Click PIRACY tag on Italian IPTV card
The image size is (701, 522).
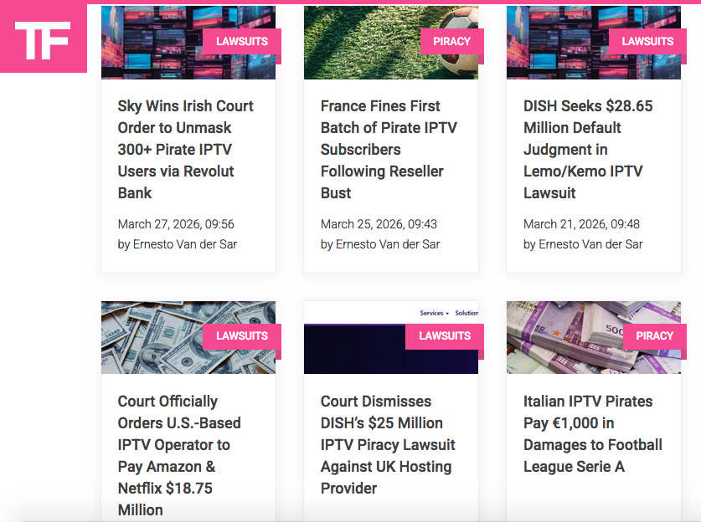point(654,336)
